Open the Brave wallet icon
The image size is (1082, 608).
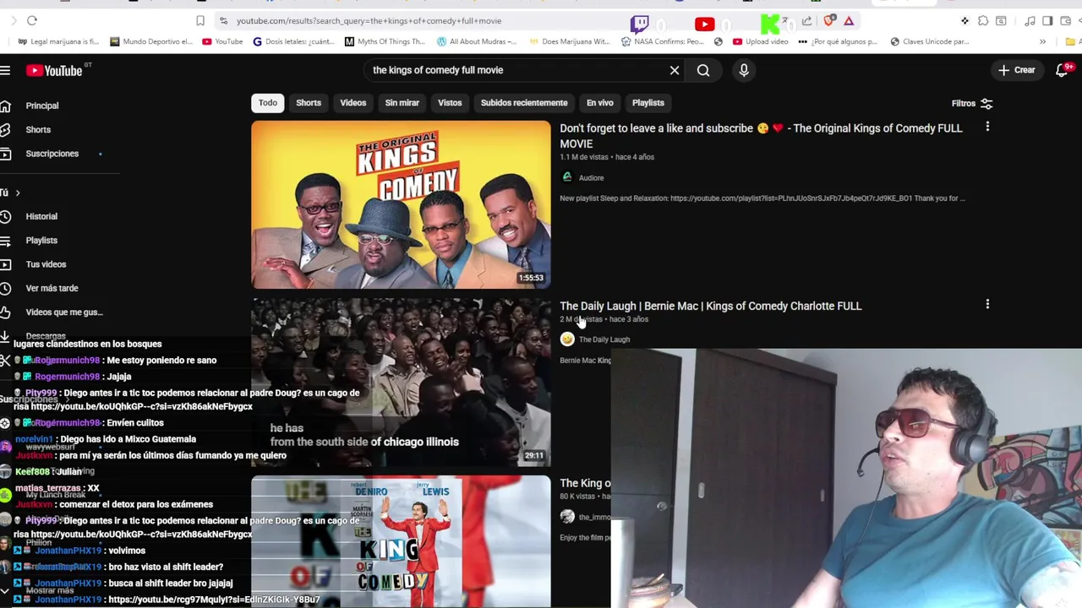(x=1065, y=20)
